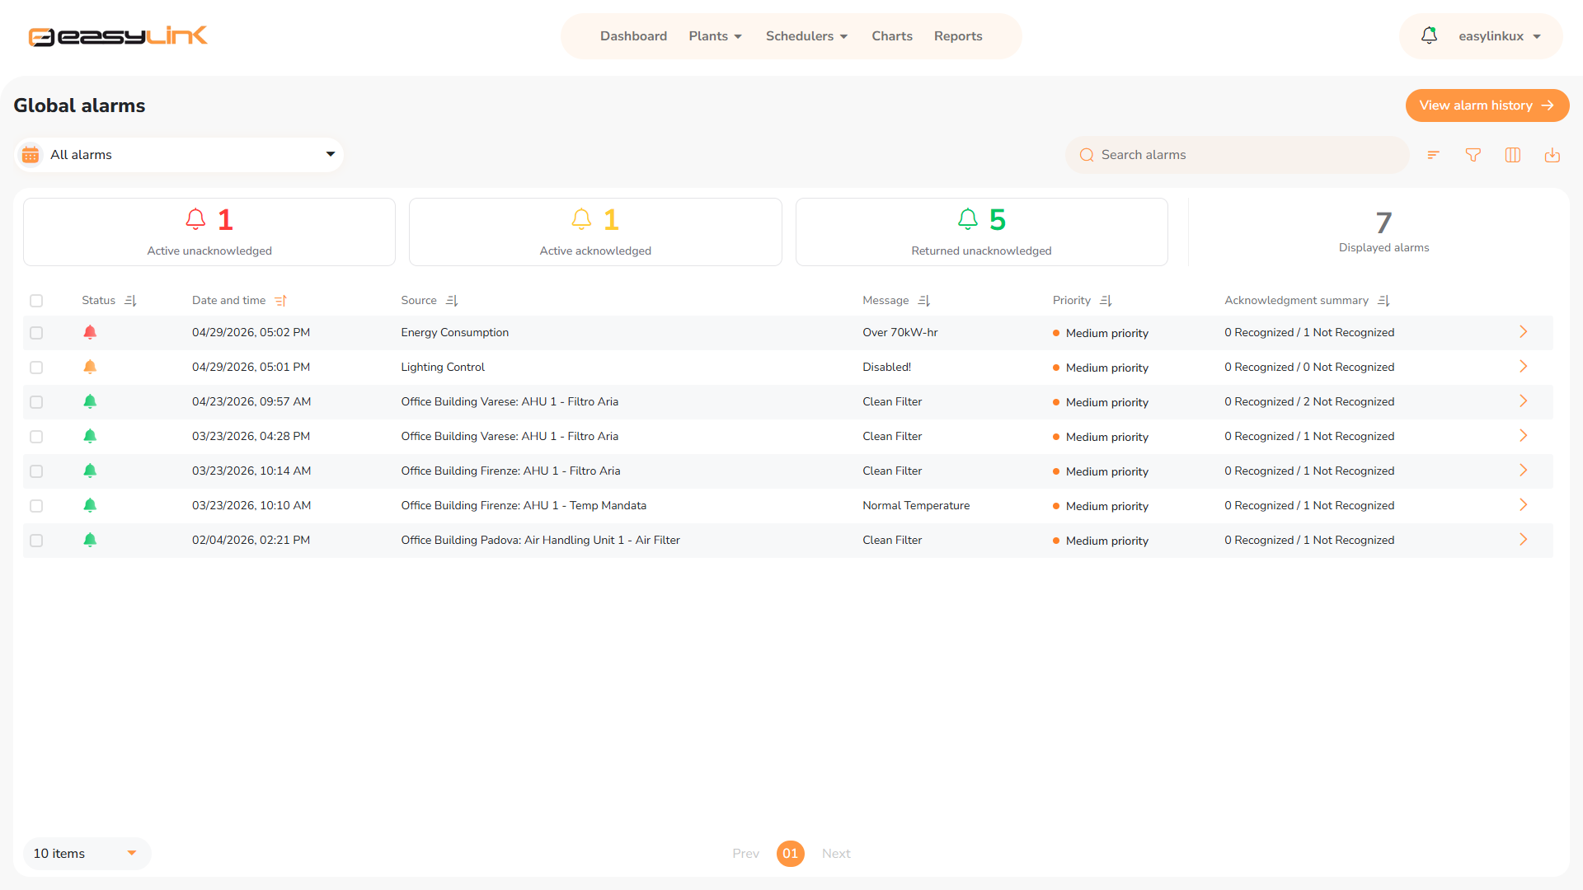The width and height of the screenshot is (1583, 890).
Task: Click the red bell for Energy Consumption alarm
Action: [x=90, y=332]
